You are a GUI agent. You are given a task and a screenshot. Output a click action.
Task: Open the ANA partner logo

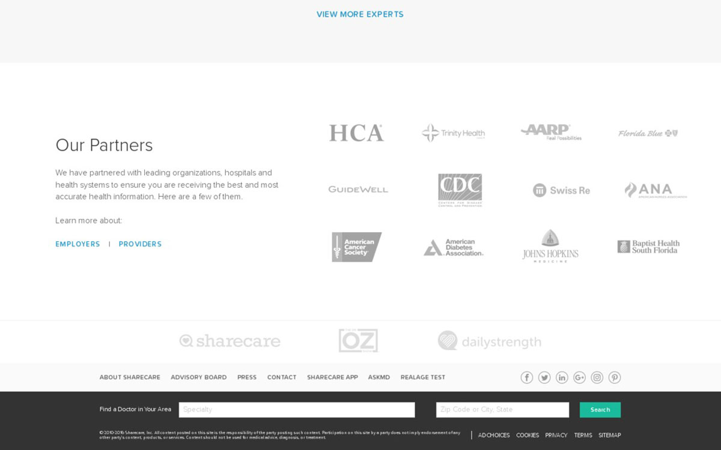pyautogui.click(x=656, y=190)
